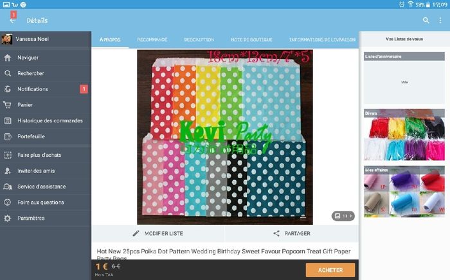
Task: Click the Naviguer home icon
Action: pos(8,58)
